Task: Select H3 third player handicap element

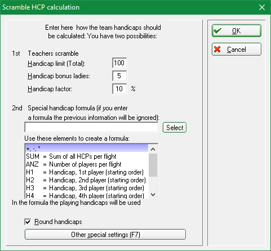Action: point(87,188)
